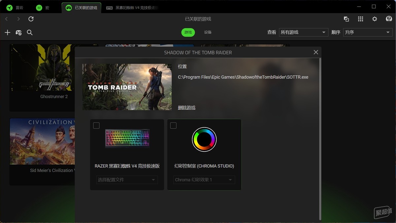Open the help question mark icon
Screen dimensions: 396x223
coord(389,19)
